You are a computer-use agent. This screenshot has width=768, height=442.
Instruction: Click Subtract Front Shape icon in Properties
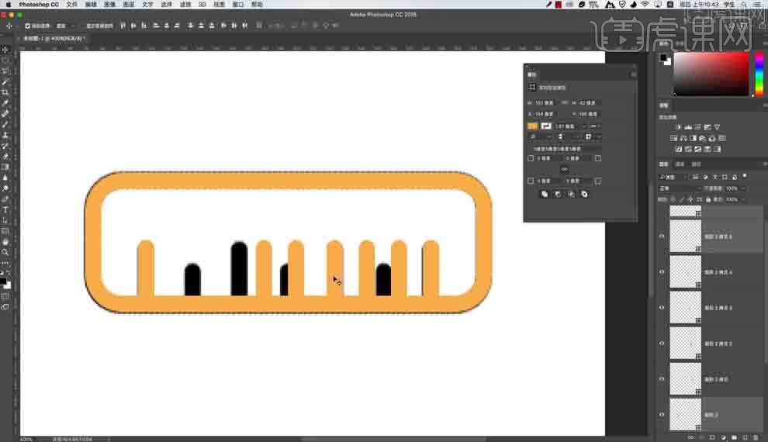point(558,195)
